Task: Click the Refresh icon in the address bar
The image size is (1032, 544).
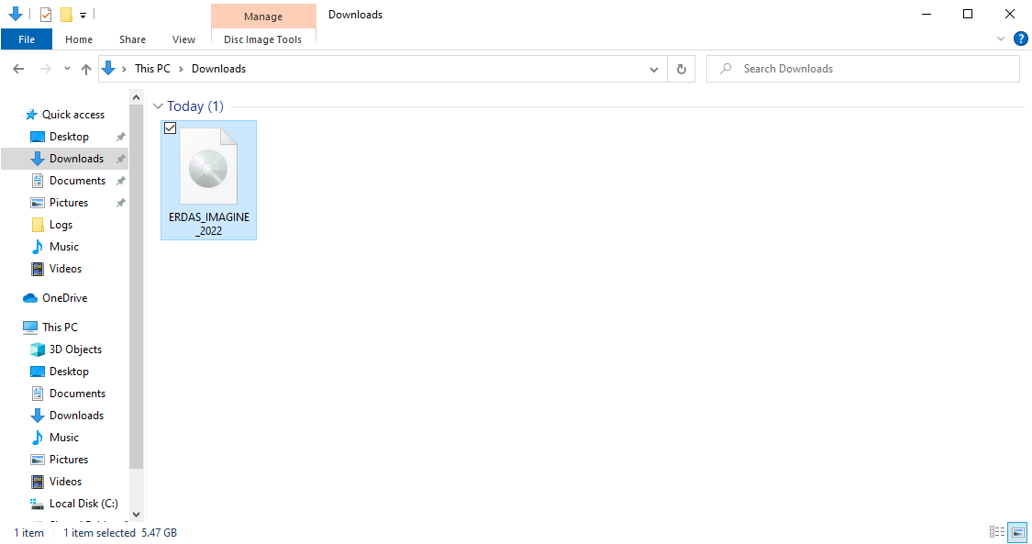Action: tap(681, 68)
